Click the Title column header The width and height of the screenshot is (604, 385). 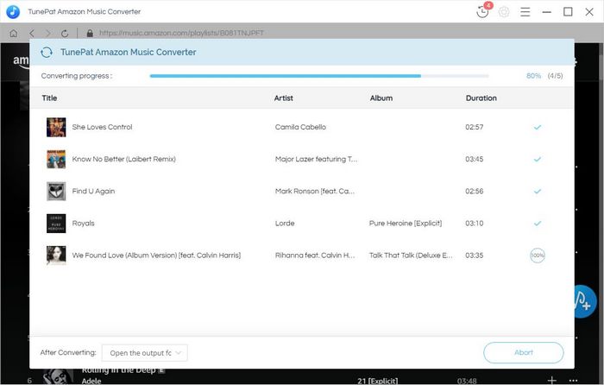[49, 98]
